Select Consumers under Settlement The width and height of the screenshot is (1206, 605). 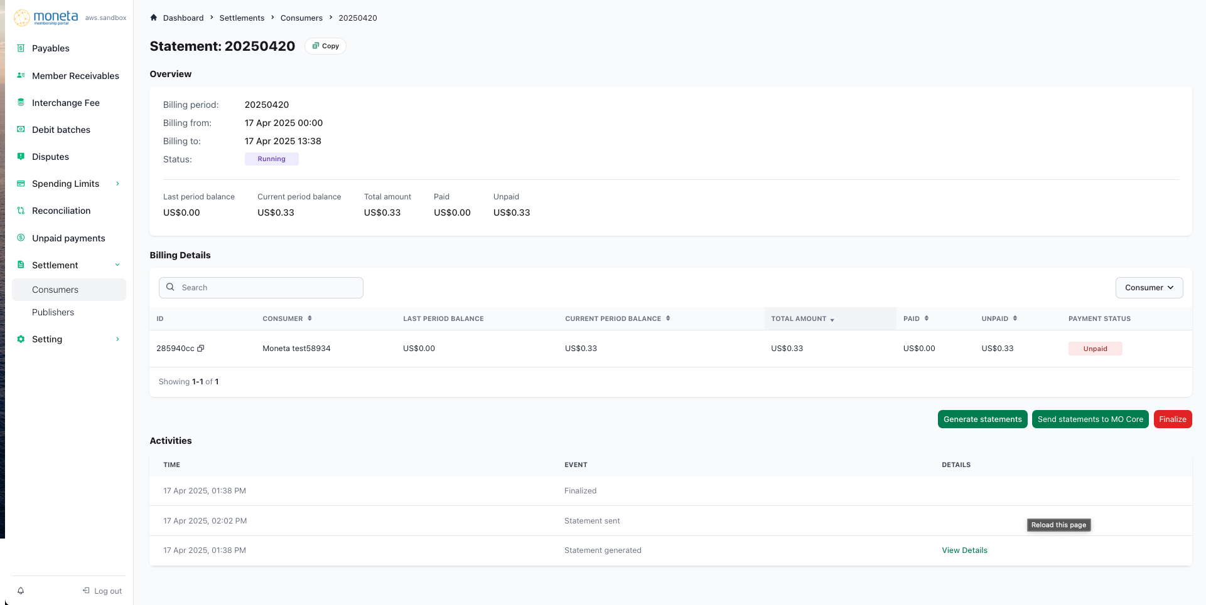tap(69, 290)
